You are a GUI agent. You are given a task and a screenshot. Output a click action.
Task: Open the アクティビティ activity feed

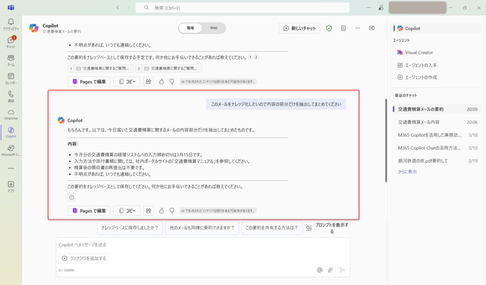click(x=11, y=24)
